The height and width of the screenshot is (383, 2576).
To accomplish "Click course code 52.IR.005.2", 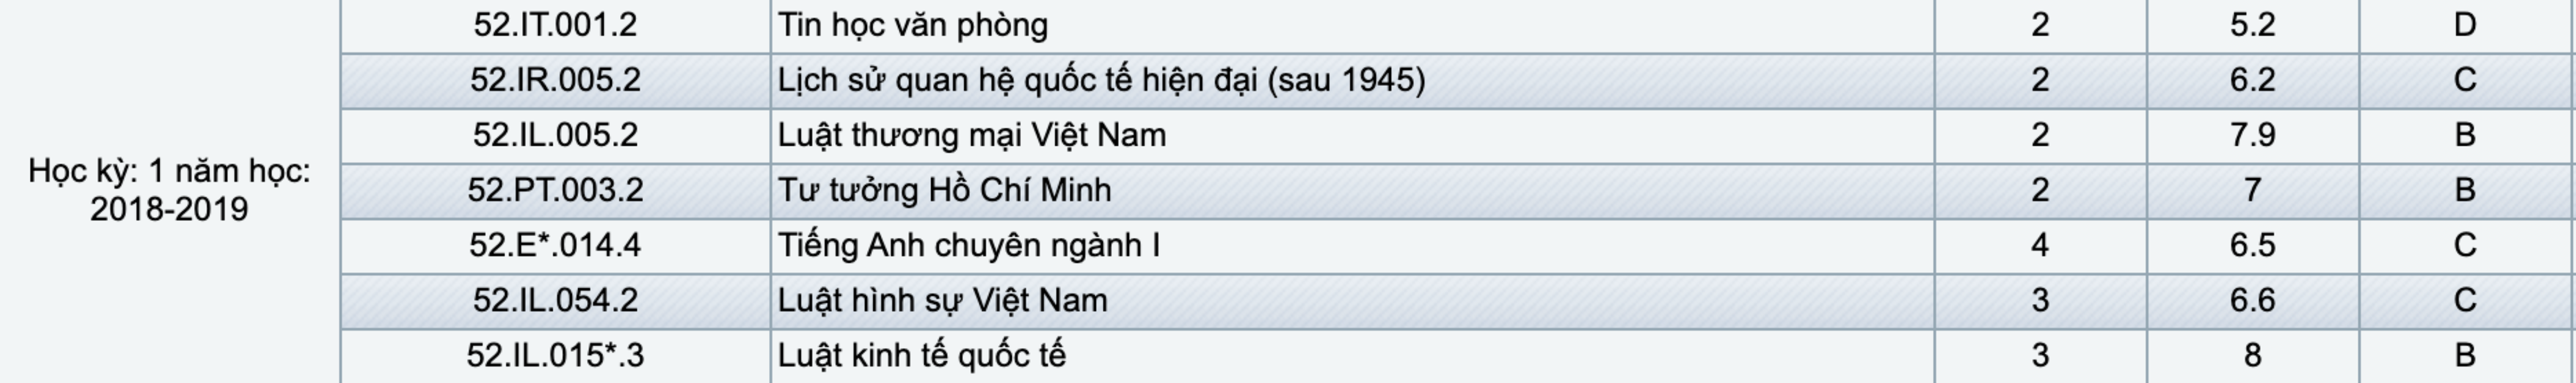I will click(555, 80).
